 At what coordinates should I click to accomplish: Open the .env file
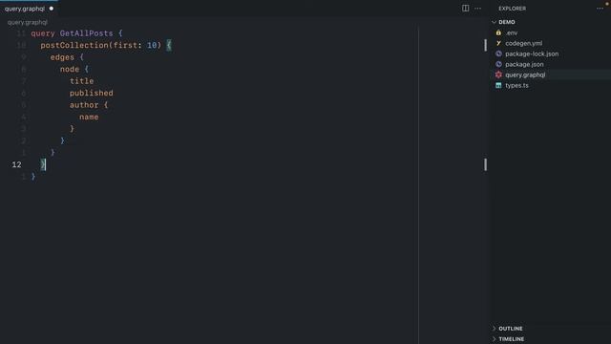click(550, 32)
